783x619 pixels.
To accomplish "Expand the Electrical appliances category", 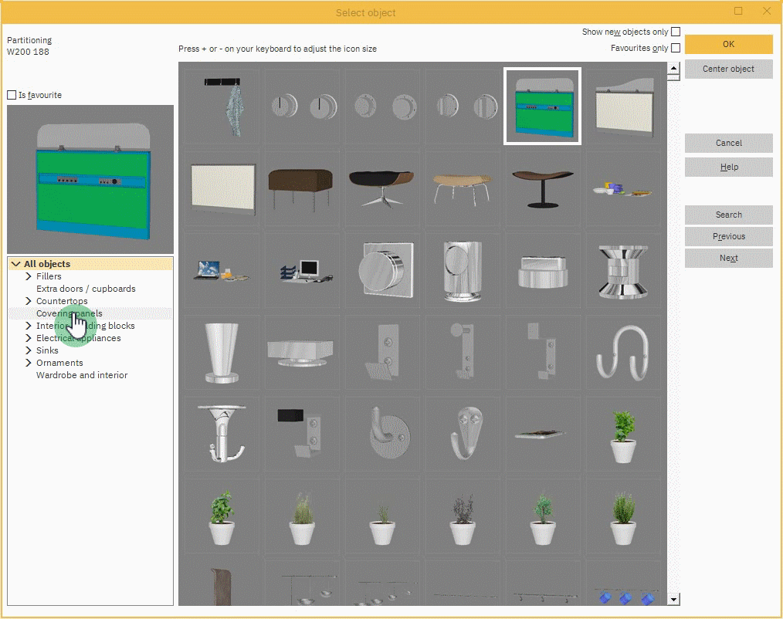I will pyautogui.click(x=29, y=338).
